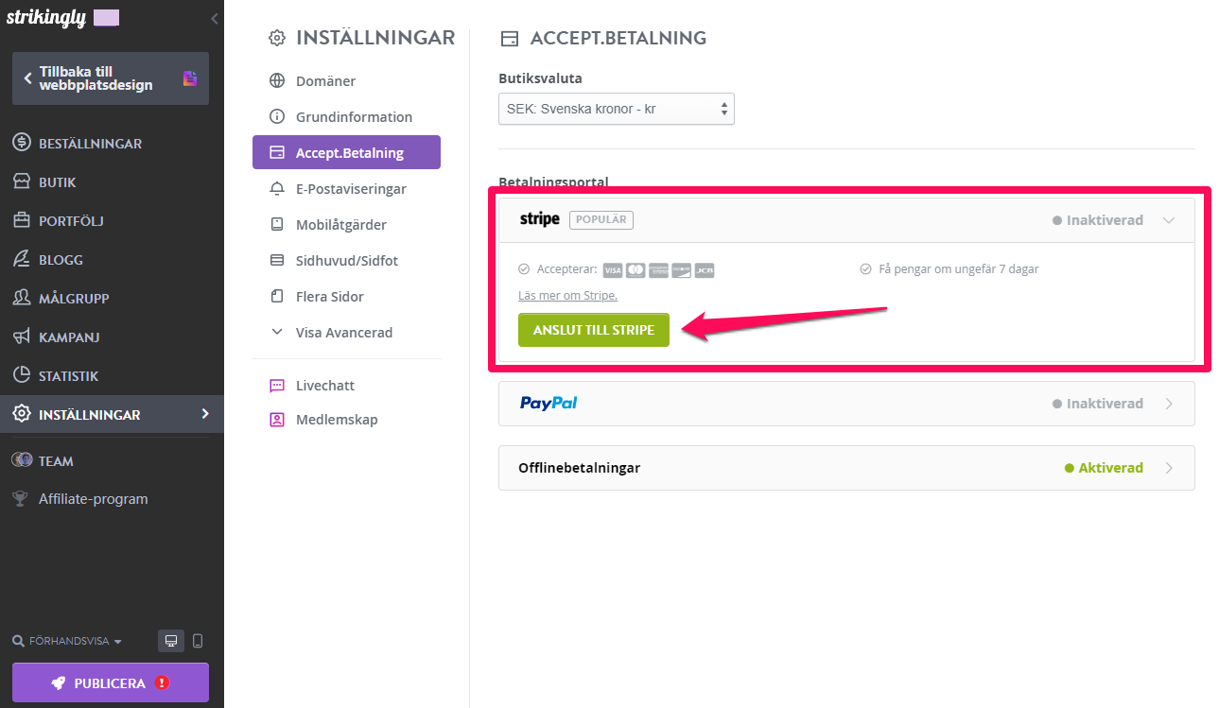The width and height of the screenshot is (1219, 708).
Task: Go back via Tillbaka till webbplatsdesign
Action: click(x=111, y=78)
